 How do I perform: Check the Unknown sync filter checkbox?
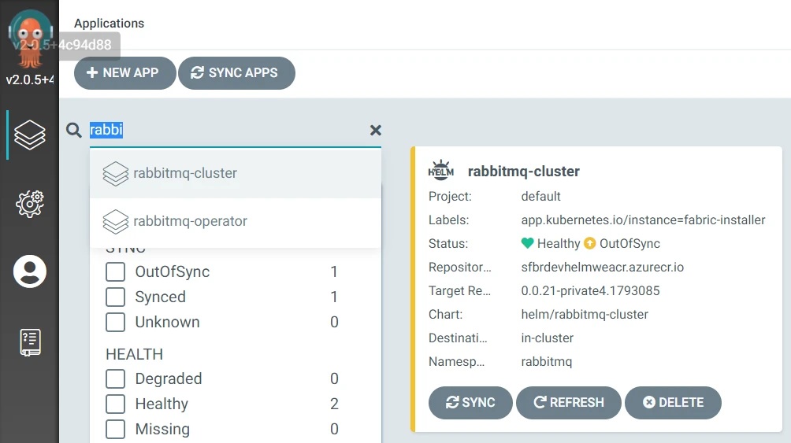point(116,322)
